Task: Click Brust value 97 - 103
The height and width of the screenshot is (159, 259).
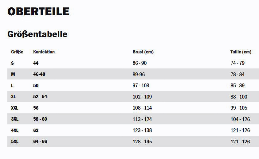Action: coord(141,86)
